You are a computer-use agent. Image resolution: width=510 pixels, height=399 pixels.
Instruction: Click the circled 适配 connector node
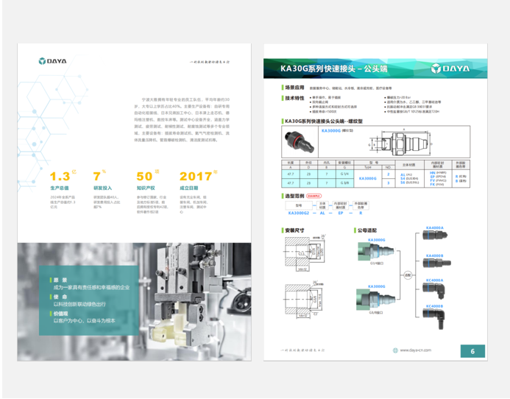[x=407, y=273]
